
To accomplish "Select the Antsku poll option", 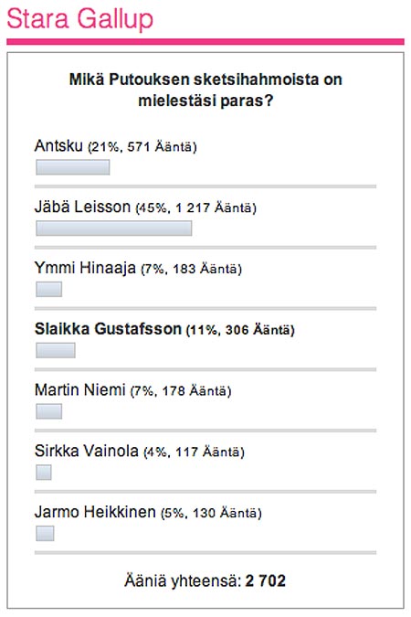I will pos(115,146).
